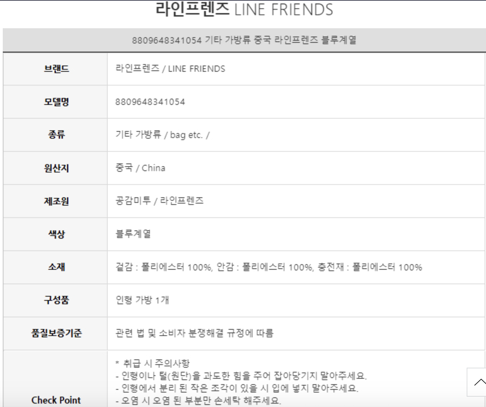486x407 pixels.
Task: Click the 소재 material description text
Action: click(x=269, y=267)
